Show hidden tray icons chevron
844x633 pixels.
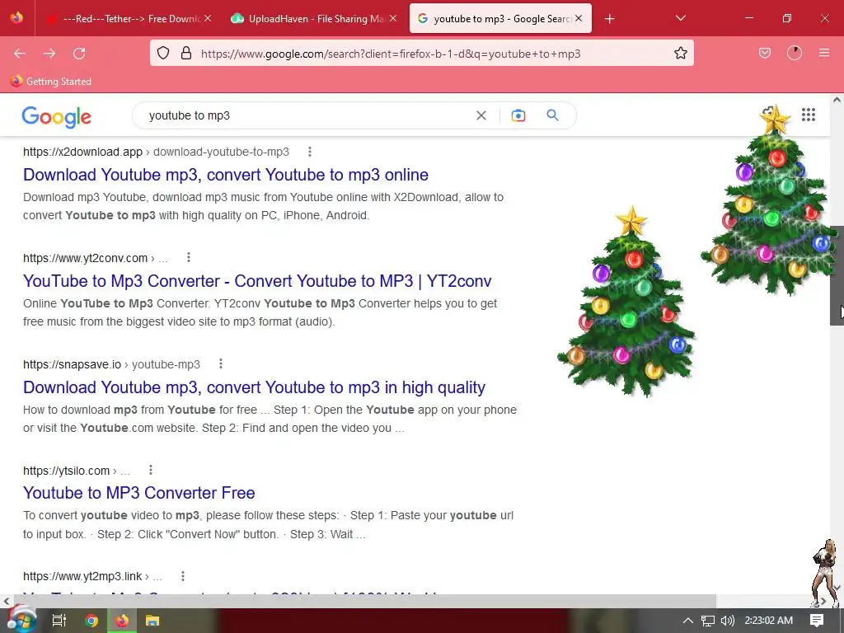[x=688, y=621]
